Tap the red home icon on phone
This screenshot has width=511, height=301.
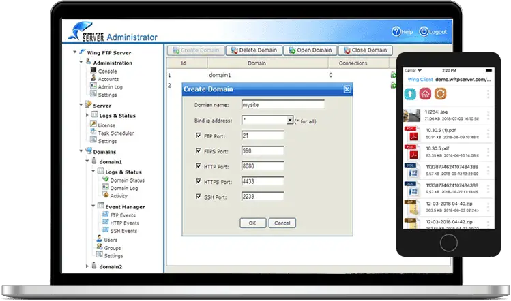[425, 94]
